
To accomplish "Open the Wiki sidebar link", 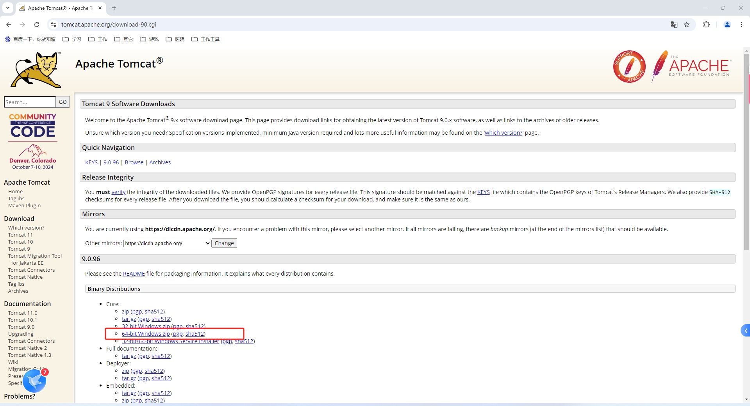I will pos(13,362).
